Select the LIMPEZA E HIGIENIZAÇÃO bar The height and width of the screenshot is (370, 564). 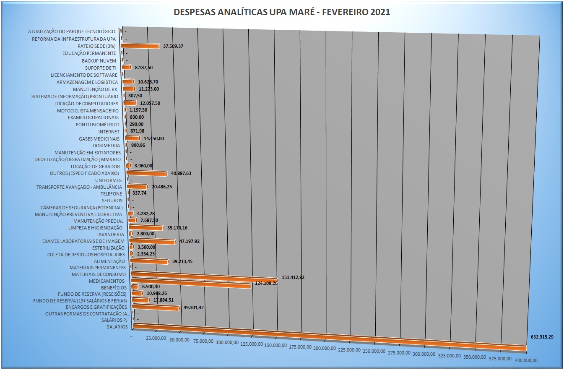[x=146, y=227]
